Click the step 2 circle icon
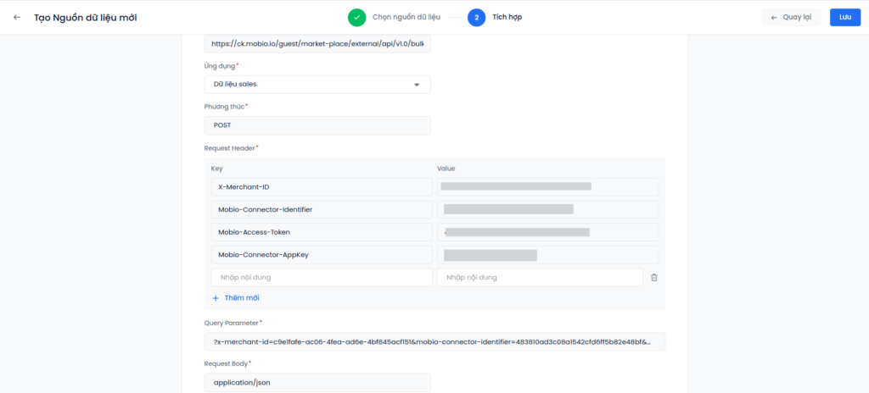869x393 pixels. coord(476,17)
